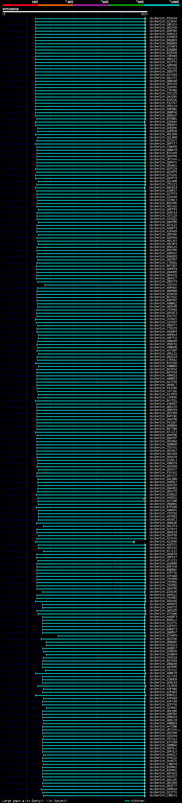Select hit label UniRef100_Q41372
The width and height of the screenshot is (182, 803).
(x=163, y=78)
